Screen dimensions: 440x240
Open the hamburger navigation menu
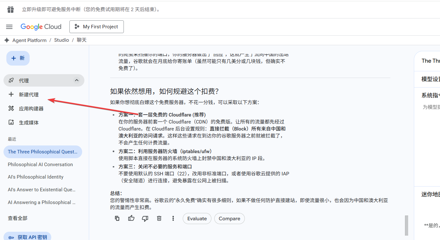coord(9,27)
